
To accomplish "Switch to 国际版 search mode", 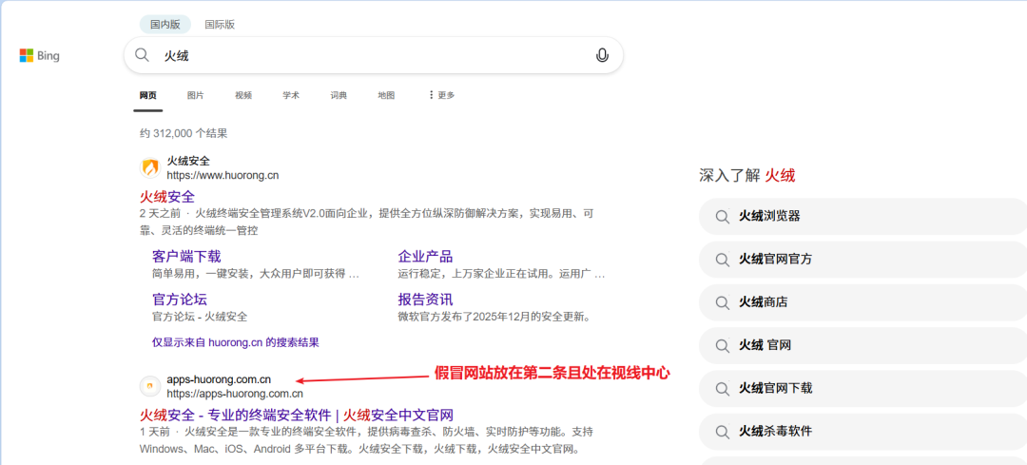I will tap(220, 25).
